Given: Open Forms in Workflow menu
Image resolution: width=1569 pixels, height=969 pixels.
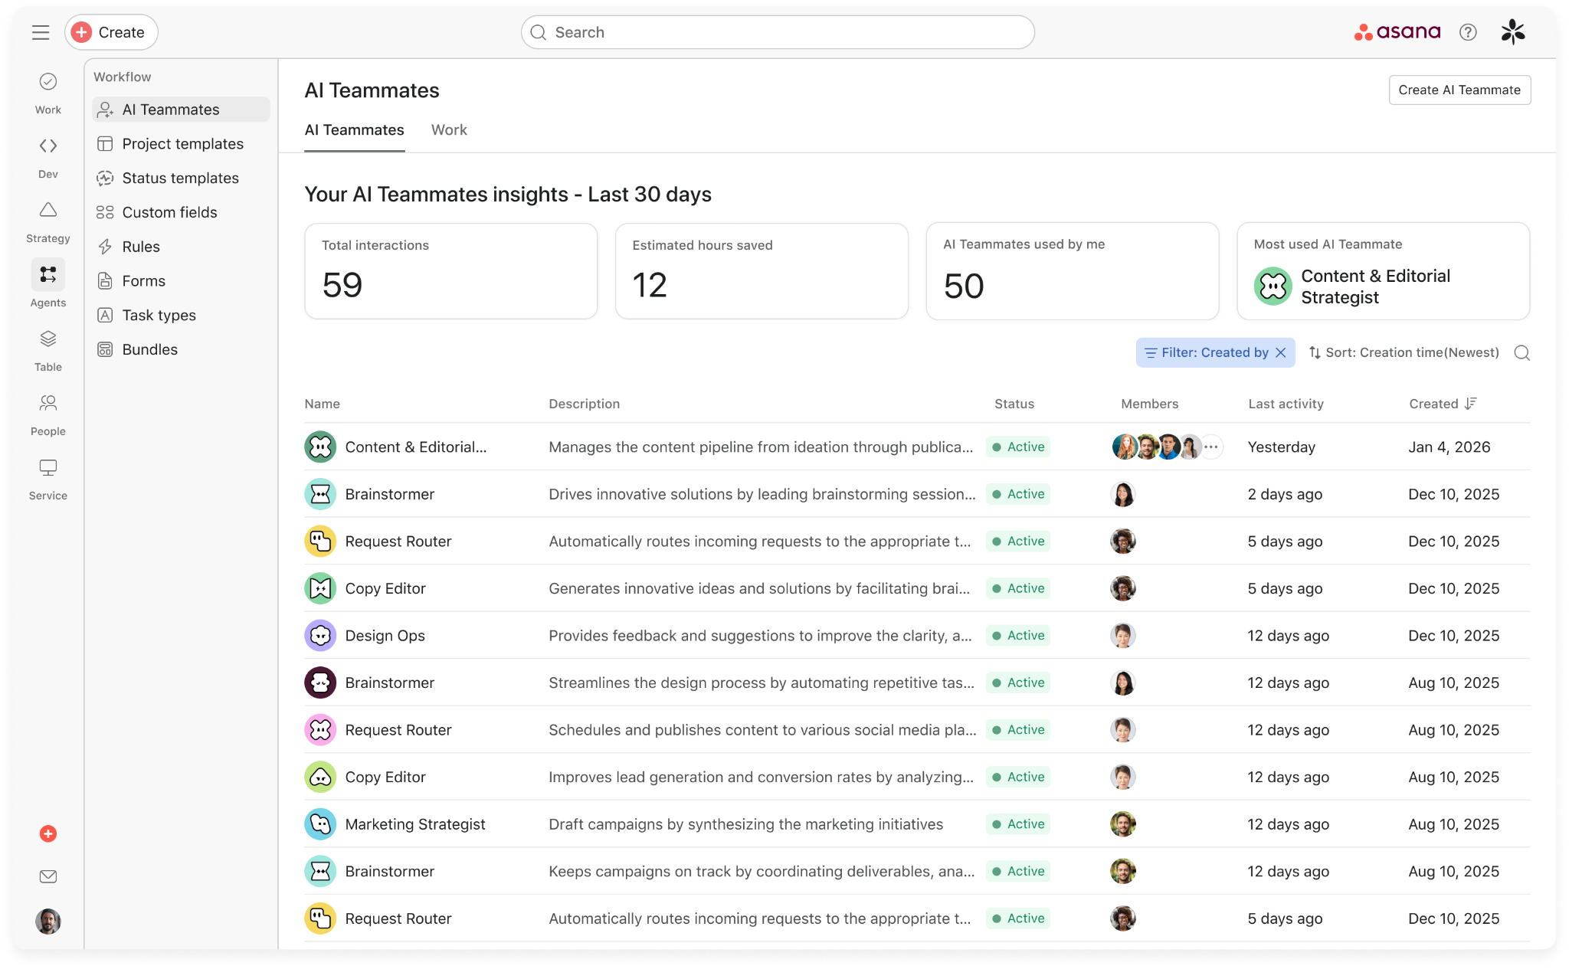Looking at the screenshot, I should pyautogui.click(x=181, y=281).
